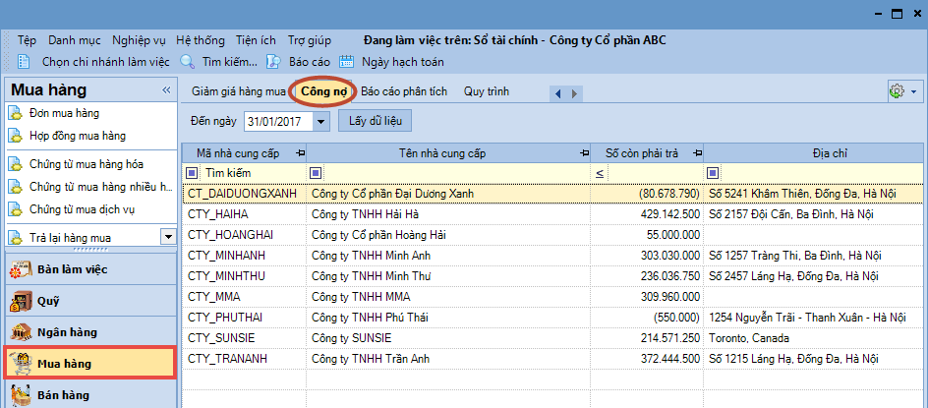Open the Tiện ích menu

(x=256, y=41)
